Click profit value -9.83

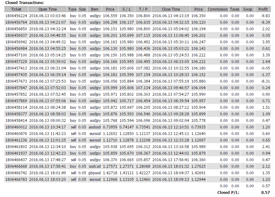(265, 16)
